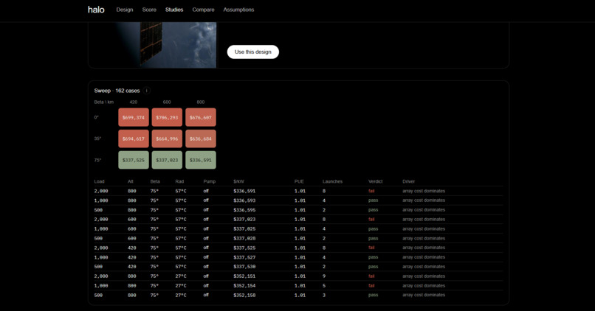Select the $664,996 heatmap cell

click(167, 139)
